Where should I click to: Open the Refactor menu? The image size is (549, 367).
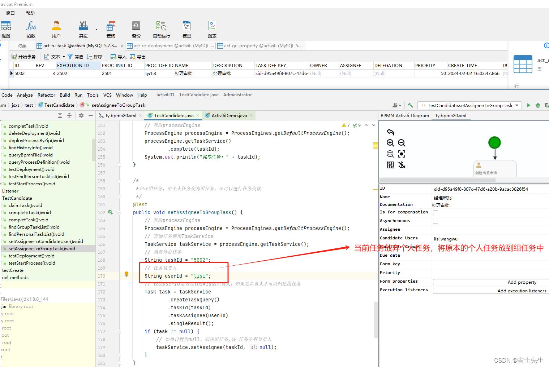click(x=46, y=95)
